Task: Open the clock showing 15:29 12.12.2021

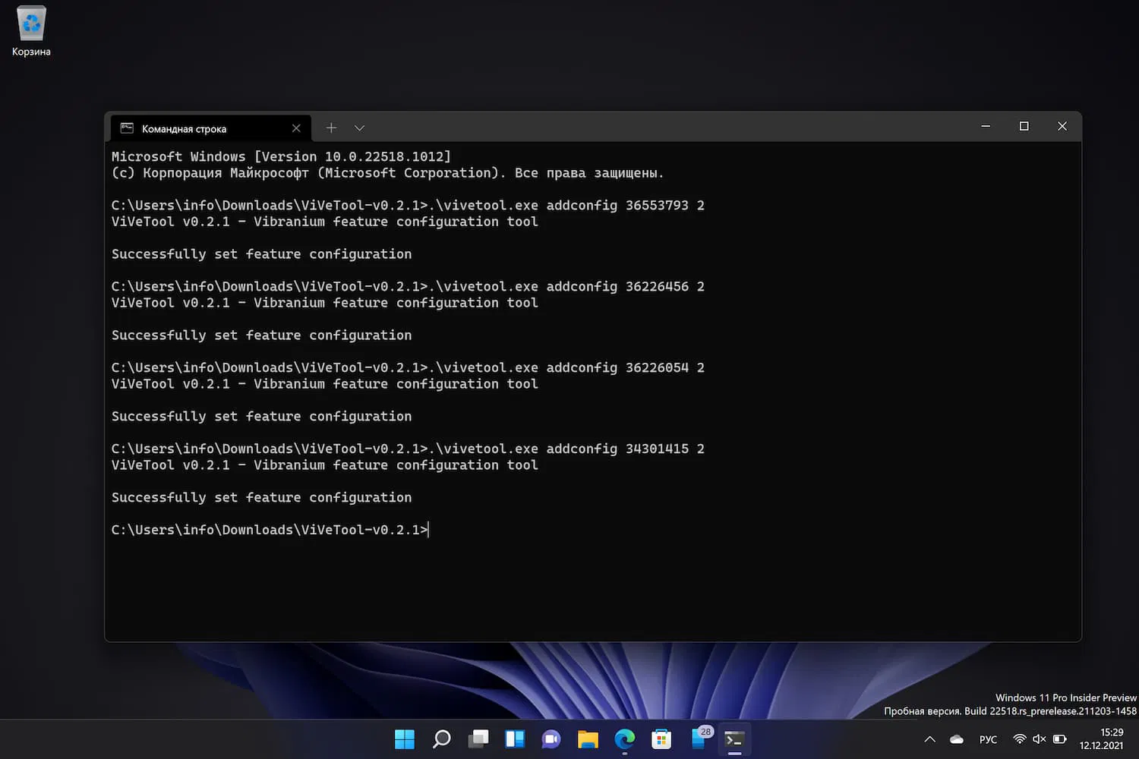Action: (1102, 739)
